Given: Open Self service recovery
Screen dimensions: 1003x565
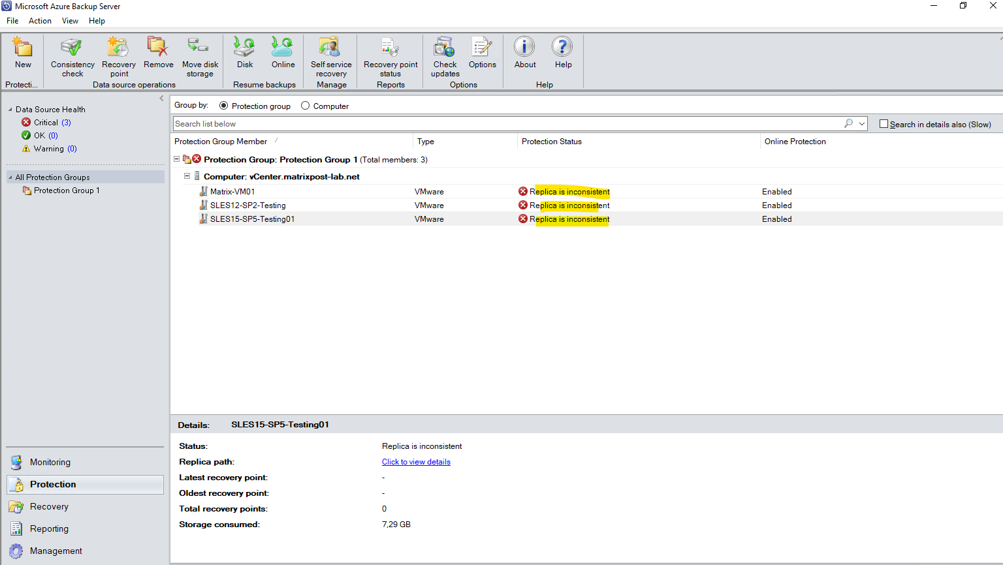Looking at the screenshot, I should point(330,47).
